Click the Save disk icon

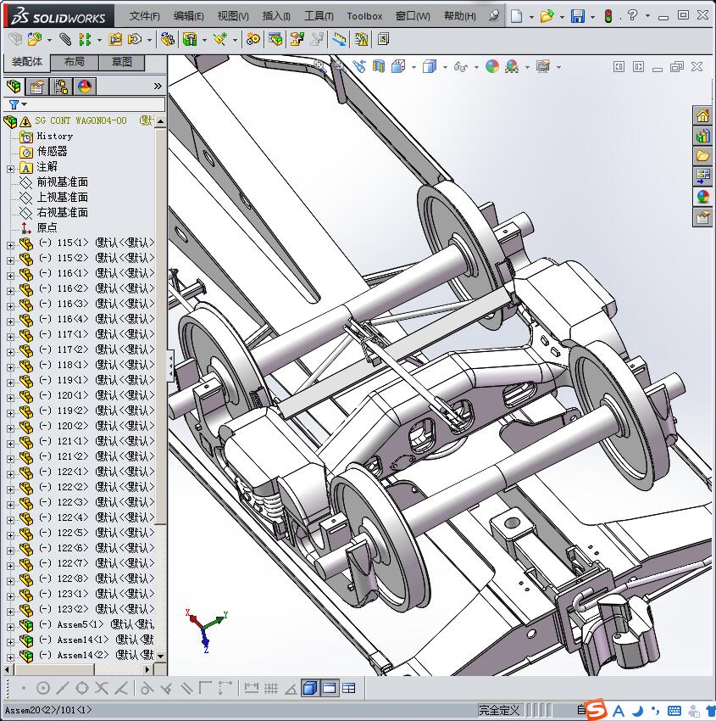577,16
